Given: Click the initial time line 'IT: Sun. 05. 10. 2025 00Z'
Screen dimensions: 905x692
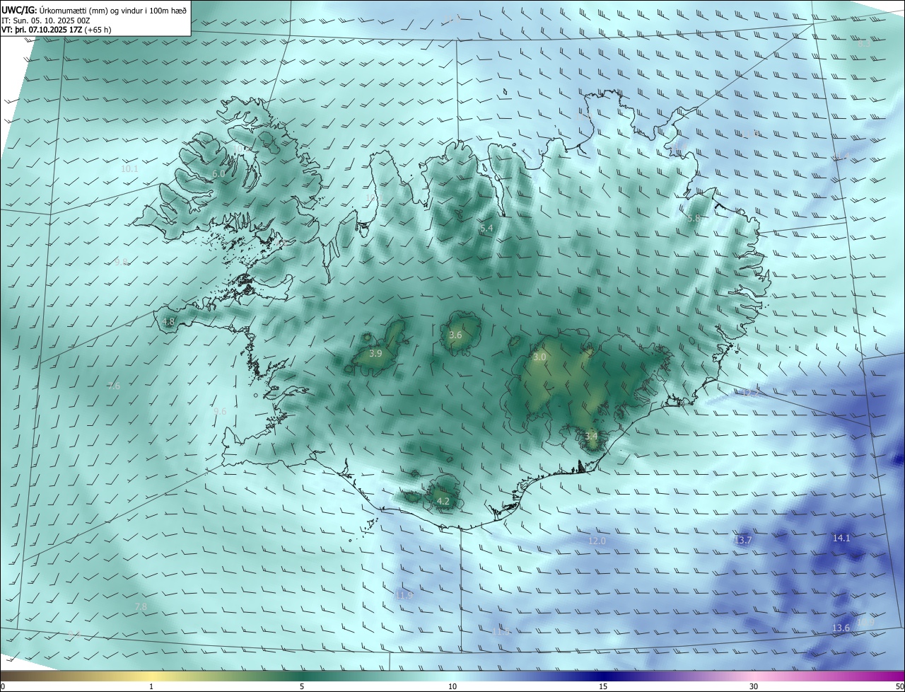Looking at the screenshot, I should pos(46,21).
